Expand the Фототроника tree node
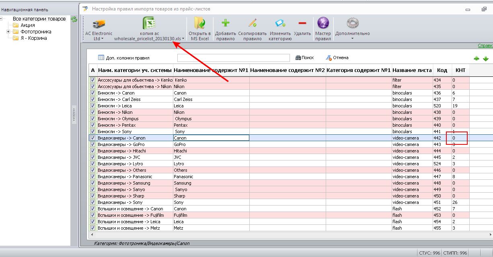493x257 pixels. pos(8,31)
